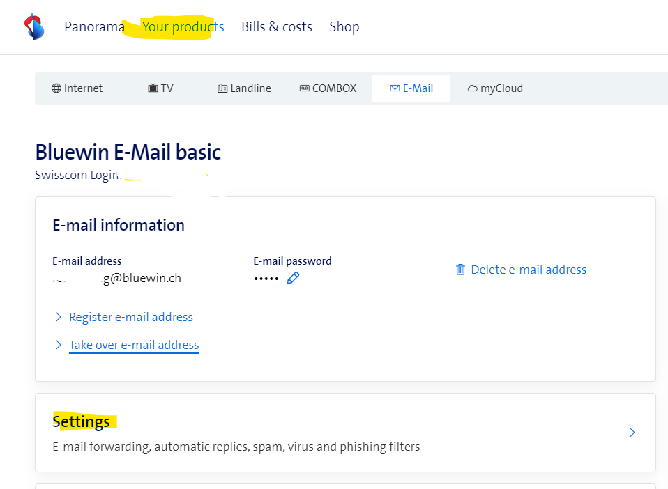Viewport: 668px width, 489px height.
Task: Click chevron beside Register e-mail address
Action: (58, 317)
